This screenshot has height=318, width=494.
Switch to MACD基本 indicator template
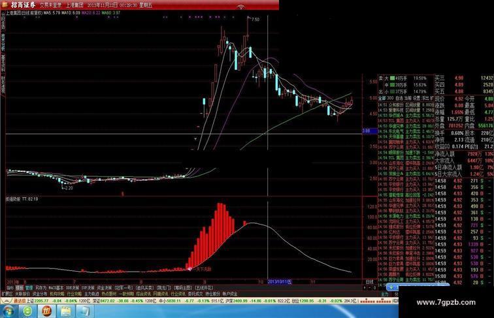point(56,288)
